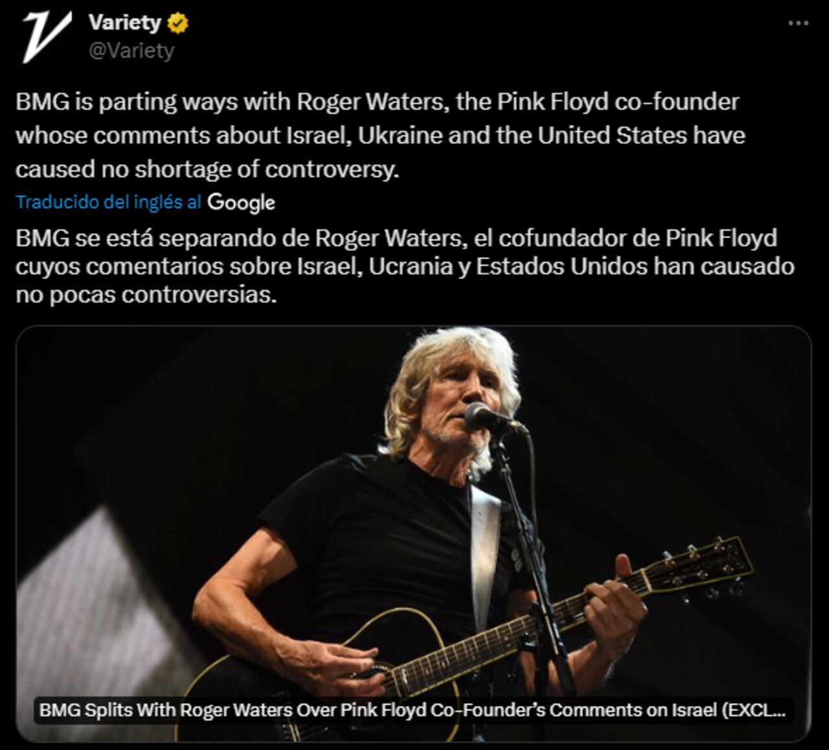Viewport: 829px width, 750px height.
Task: Click the Google logo in translation notice
Action: coord(241,203)
